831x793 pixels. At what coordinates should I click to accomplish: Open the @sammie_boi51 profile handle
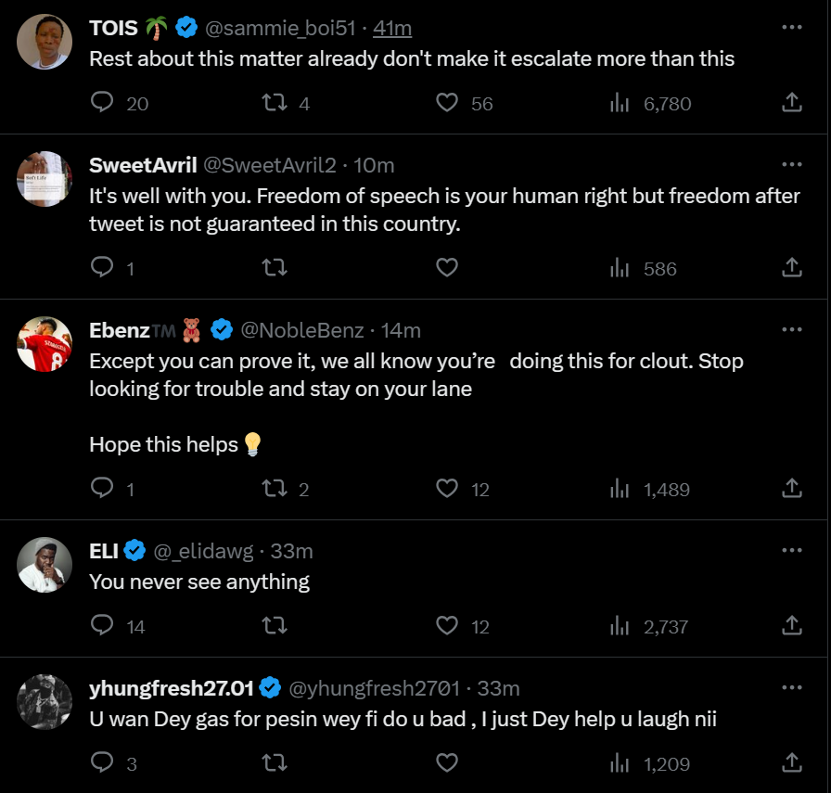pos(280,29)
